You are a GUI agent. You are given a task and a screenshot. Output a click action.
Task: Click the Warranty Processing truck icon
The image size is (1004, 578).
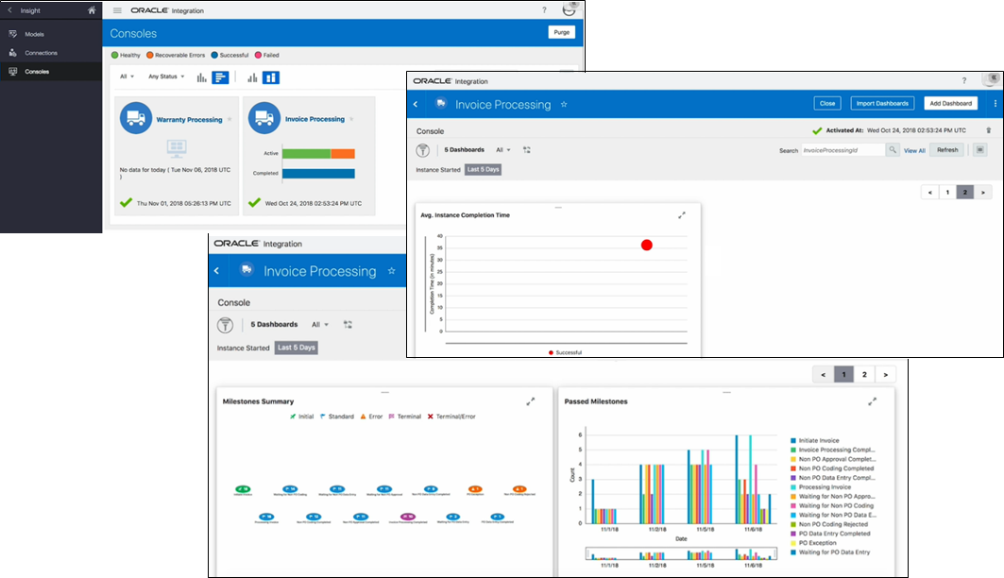tap(136, 118)
